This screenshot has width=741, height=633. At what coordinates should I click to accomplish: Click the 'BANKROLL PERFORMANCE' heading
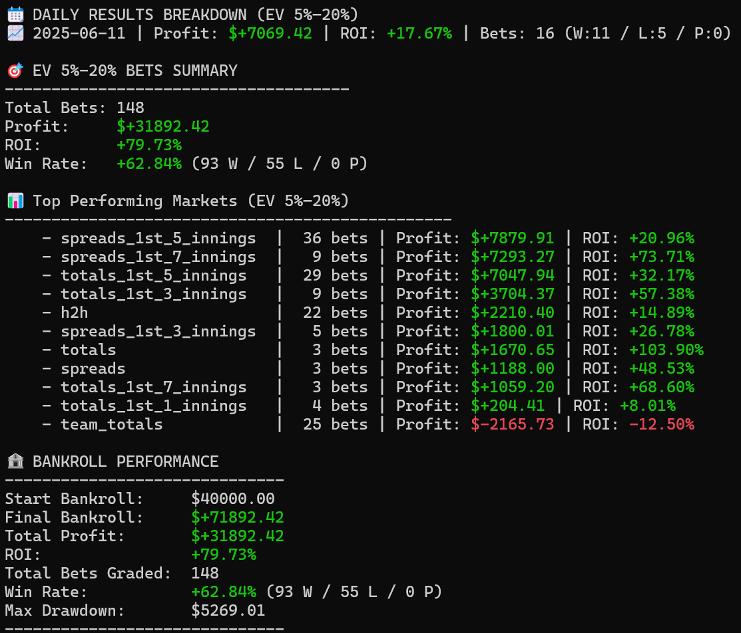click(126, 461)
